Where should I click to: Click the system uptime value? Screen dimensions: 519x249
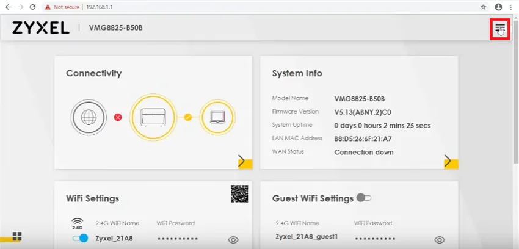point(382,126)
